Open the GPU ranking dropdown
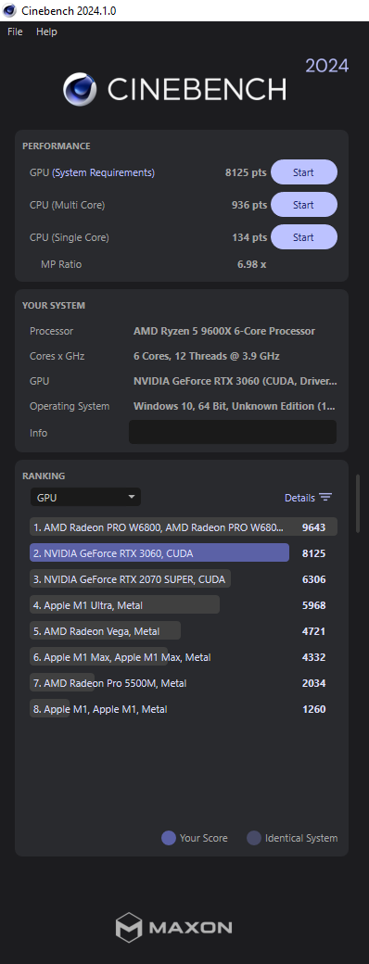The width and height of the screenshot is (369, 964). click(x=85, y=498)
